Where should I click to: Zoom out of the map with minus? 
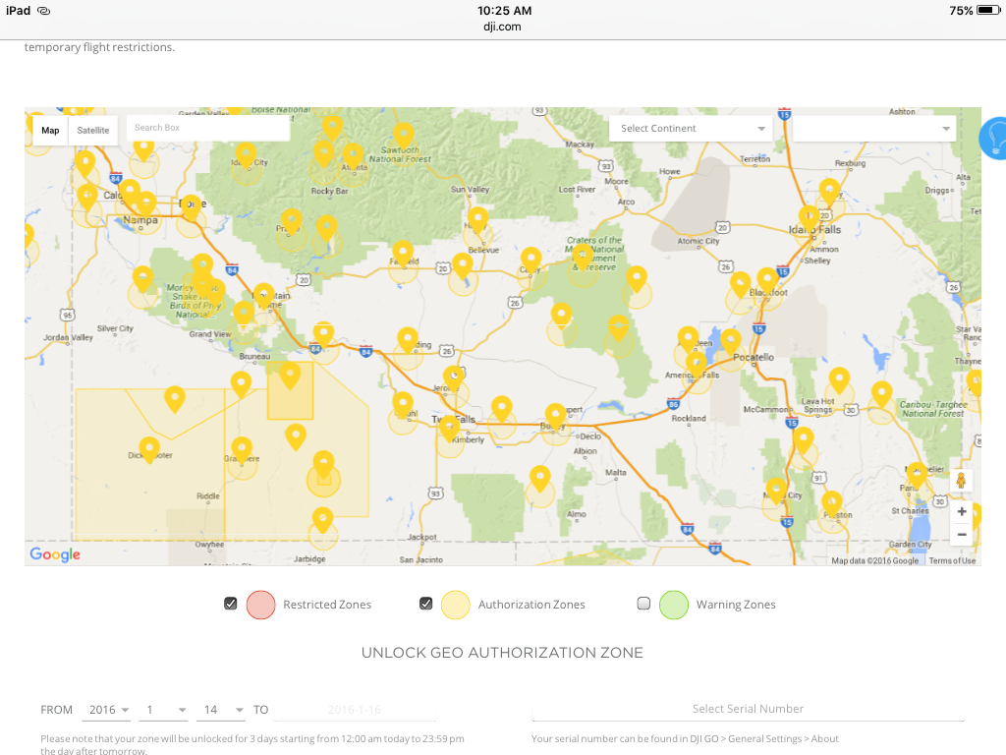tap(961, 534)
